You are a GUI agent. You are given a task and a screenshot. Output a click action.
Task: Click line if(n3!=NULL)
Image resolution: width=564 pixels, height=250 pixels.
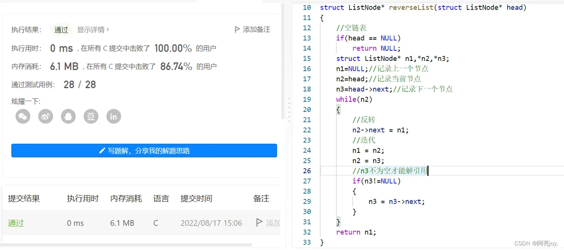coord(377,181)
